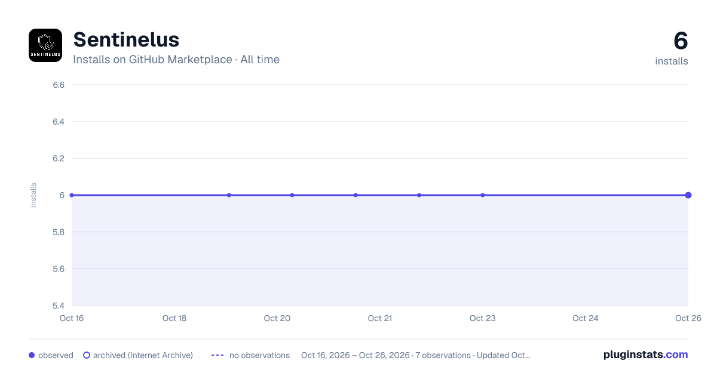Click the 5.6 y-axis label

click(x=59, y=269)
